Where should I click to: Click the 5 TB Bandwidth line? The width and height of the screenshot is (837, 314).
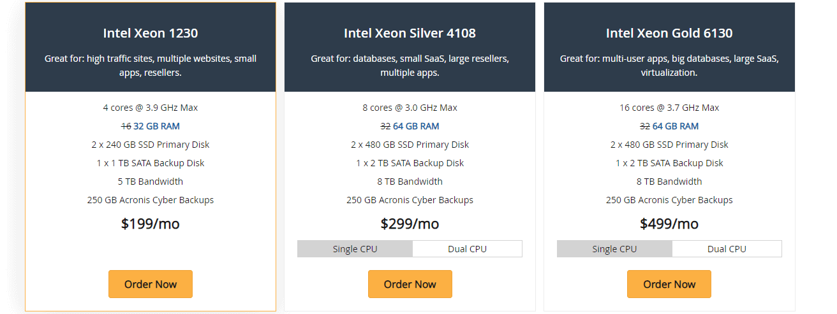click(151, 182)
